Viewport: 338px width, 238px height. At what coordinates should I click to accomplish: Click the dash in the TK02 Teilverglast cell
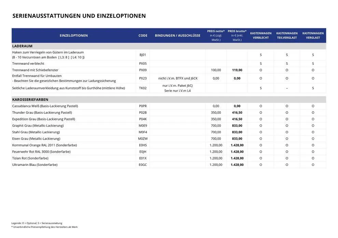point(287,88)
